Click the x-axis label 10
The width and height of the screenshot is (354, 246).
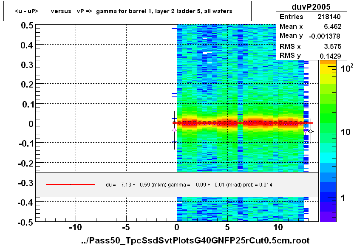(278, 227)
